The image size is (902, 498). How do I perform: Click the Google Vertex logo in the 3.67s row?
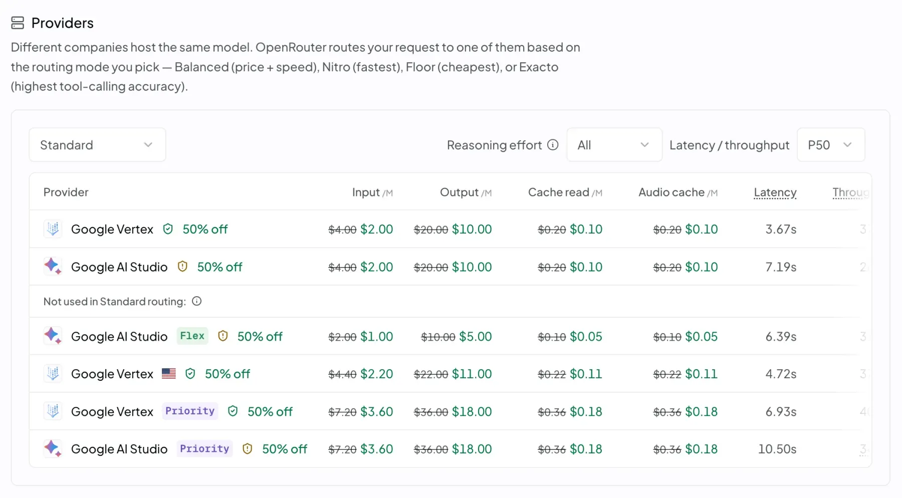53,229
